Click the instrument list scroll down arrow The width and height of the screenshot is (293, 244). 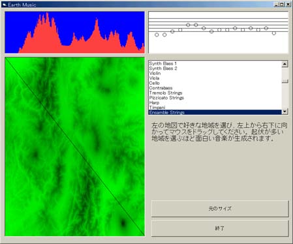[x=285, y=112]
